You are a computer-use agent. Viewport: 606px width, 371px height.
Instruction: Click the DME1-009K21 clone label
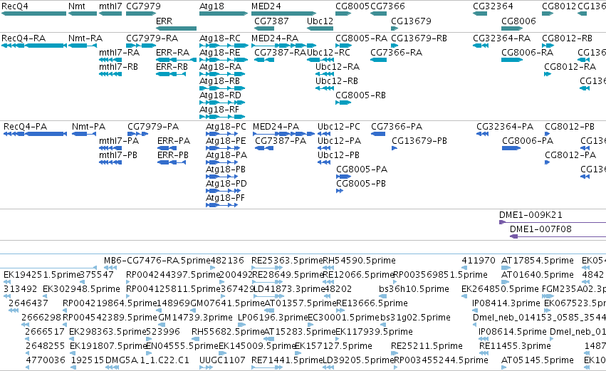click(x=531, y=216)
